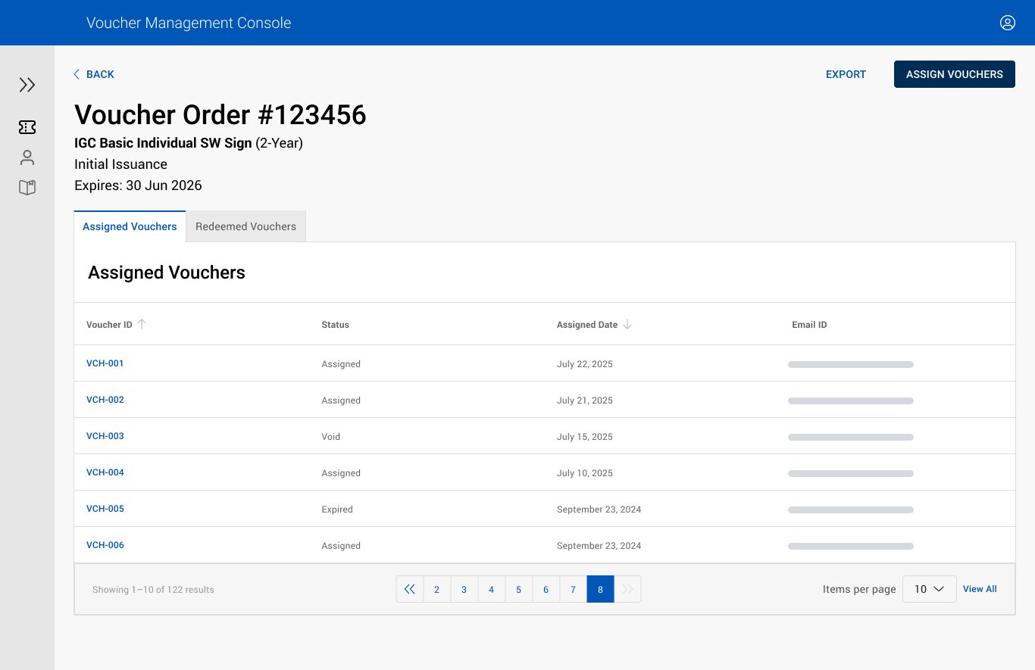
Task: Click the Email ID column header
Action: pyautogui.click(x=809, y=325)
